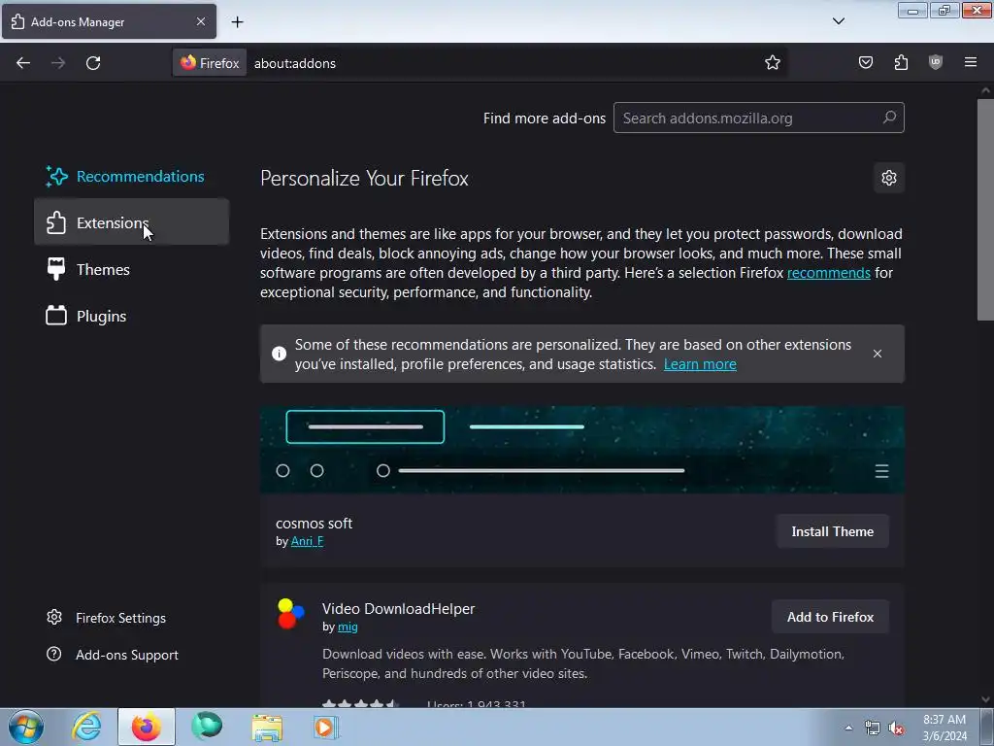Image resolution: width=994 pixels, height=746 pixels.
Task: Click muted volume tray icon
Action: [896, 729]
